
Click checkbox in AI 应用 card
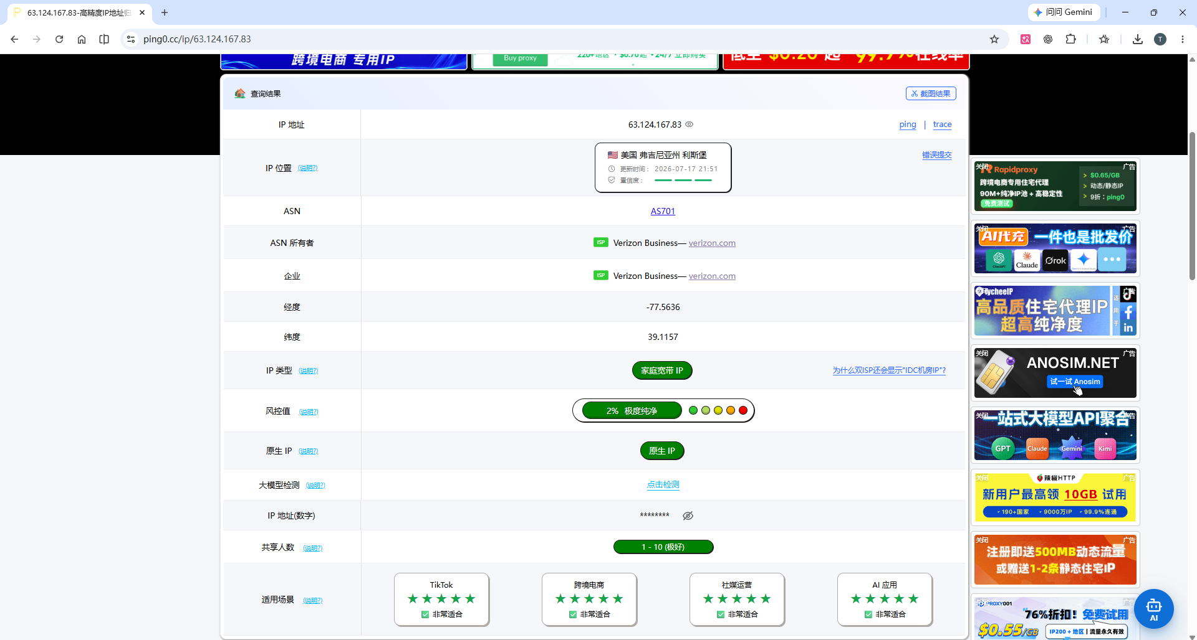tap(868, 614)
